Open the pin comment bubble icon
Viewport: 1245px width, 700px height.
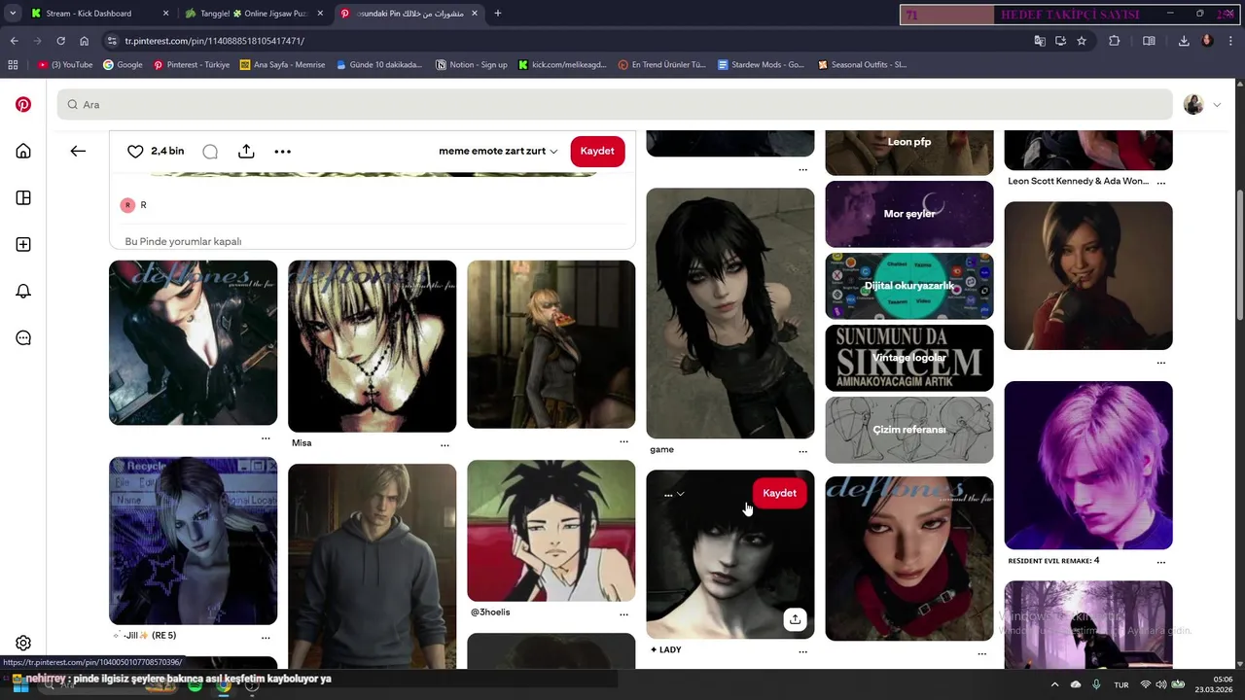(x=210, y=151)
